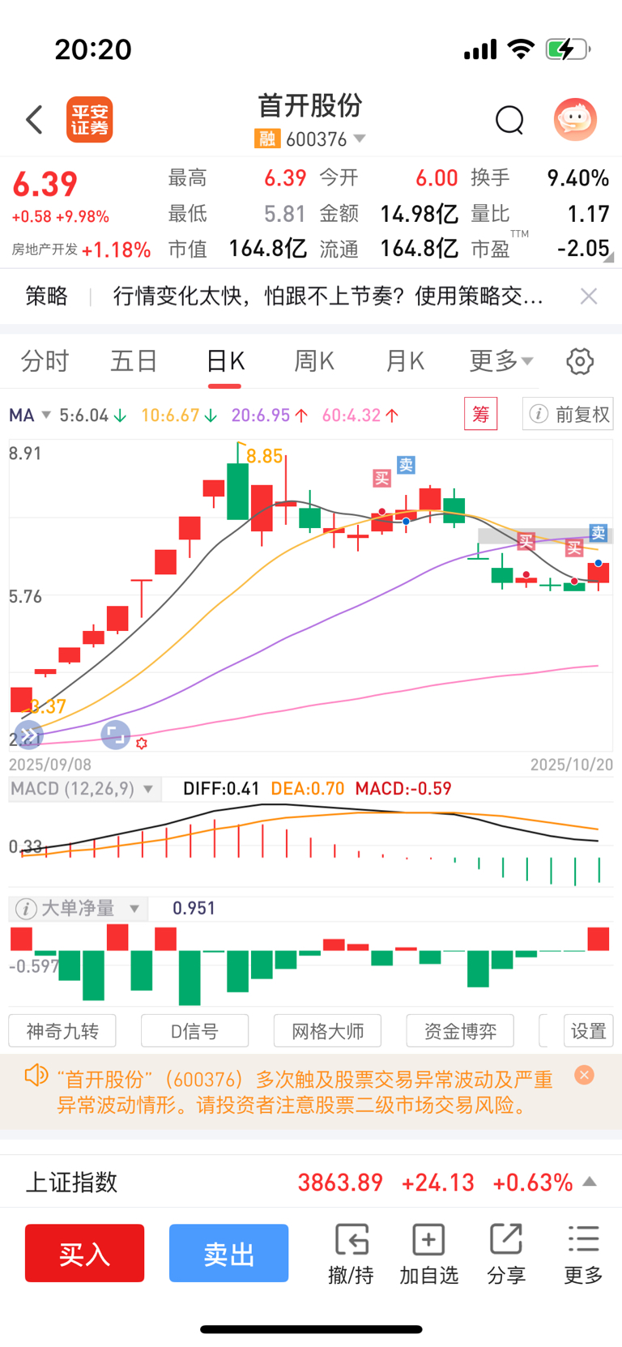Switch to 五日 tab
The height and width of the screenshot is (1347, 622).
pos(134,361)
